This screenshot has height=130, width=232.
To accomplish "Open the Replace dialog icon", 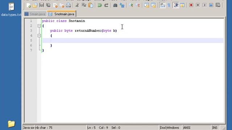I will coord(122,5).
